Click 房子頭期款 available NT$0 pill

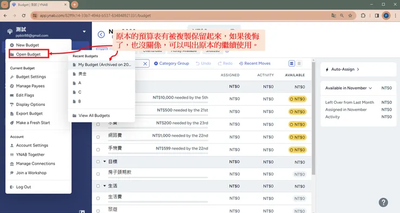[x=299, y=174]
